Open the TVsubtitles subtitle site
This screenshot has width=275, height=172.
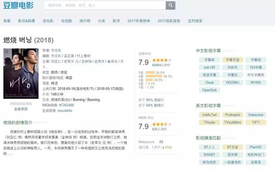pyautogui.click(x=232, y=122)
